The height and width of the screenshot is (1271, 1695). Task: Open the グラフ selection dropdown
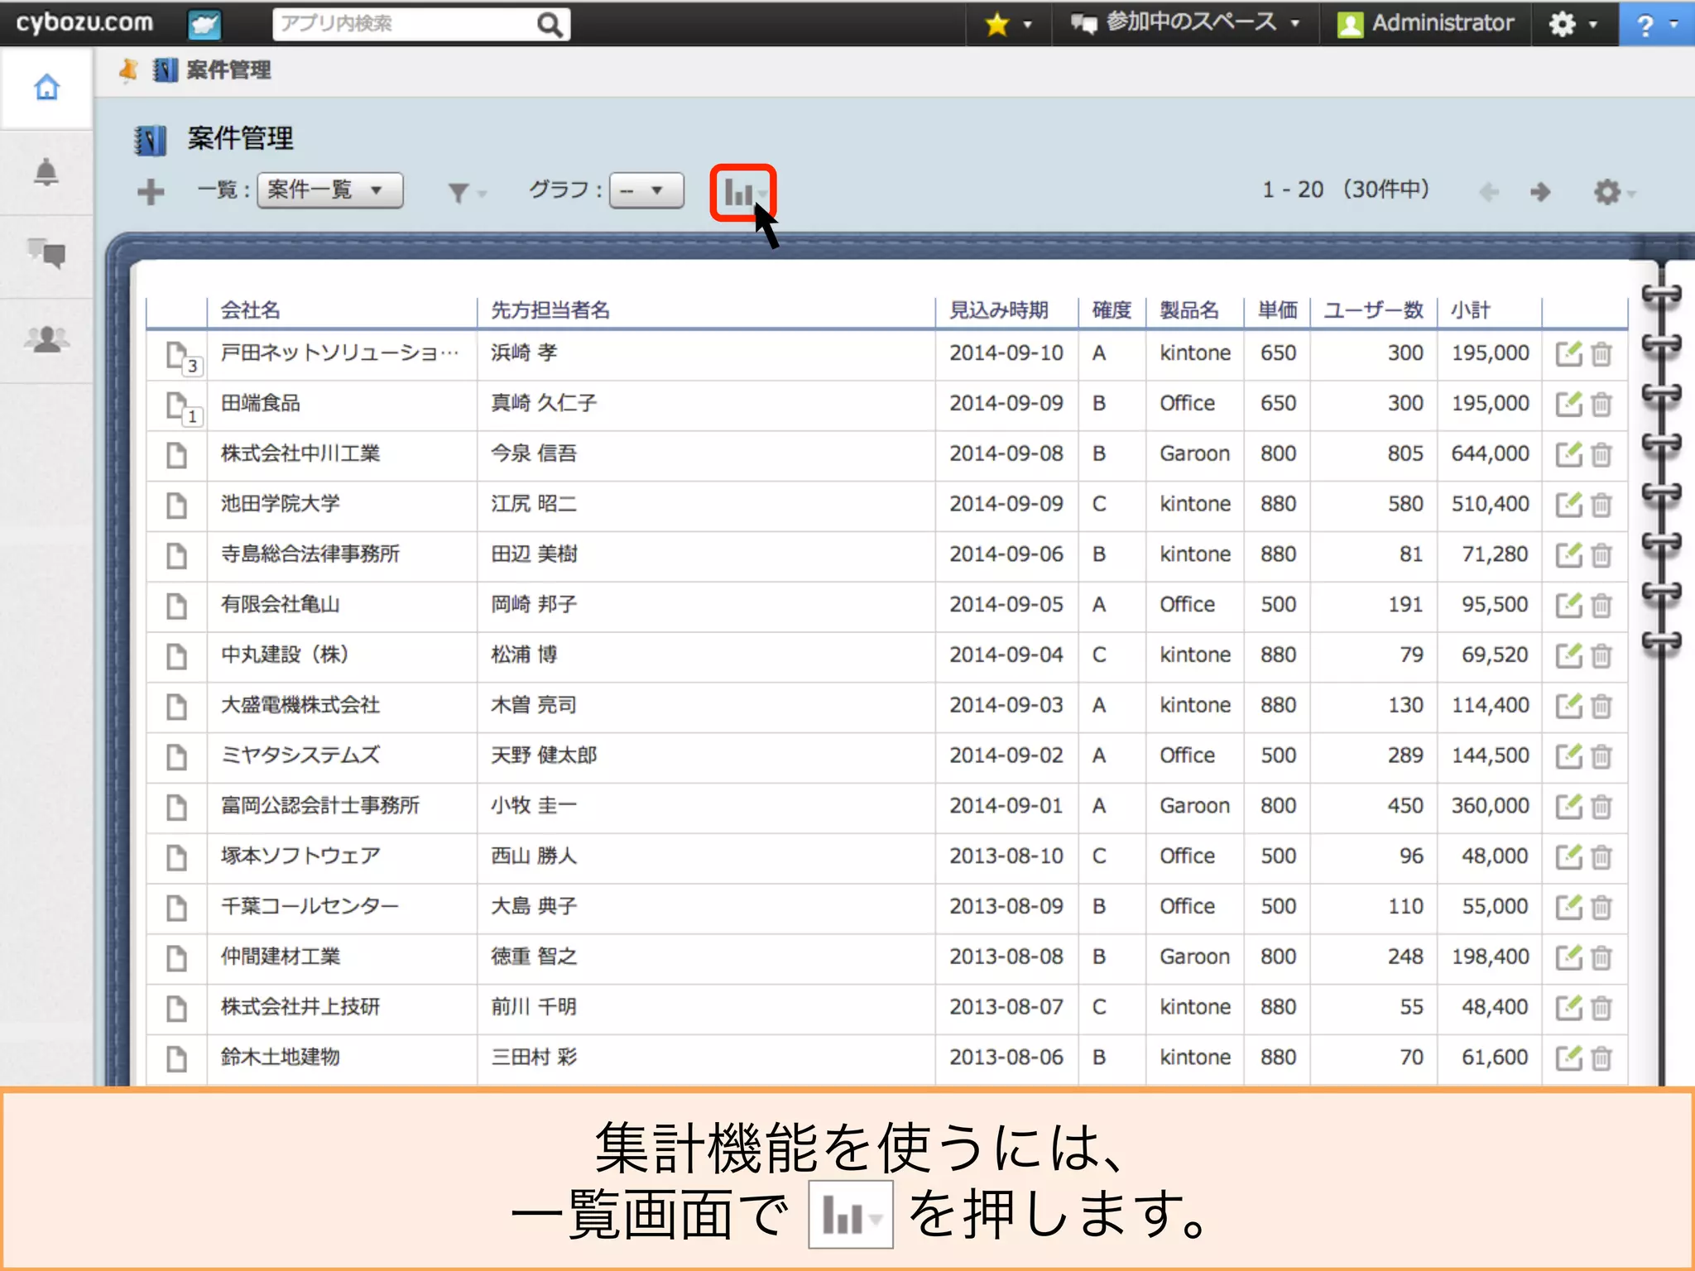pyautogui.click(x=646, y=190)
